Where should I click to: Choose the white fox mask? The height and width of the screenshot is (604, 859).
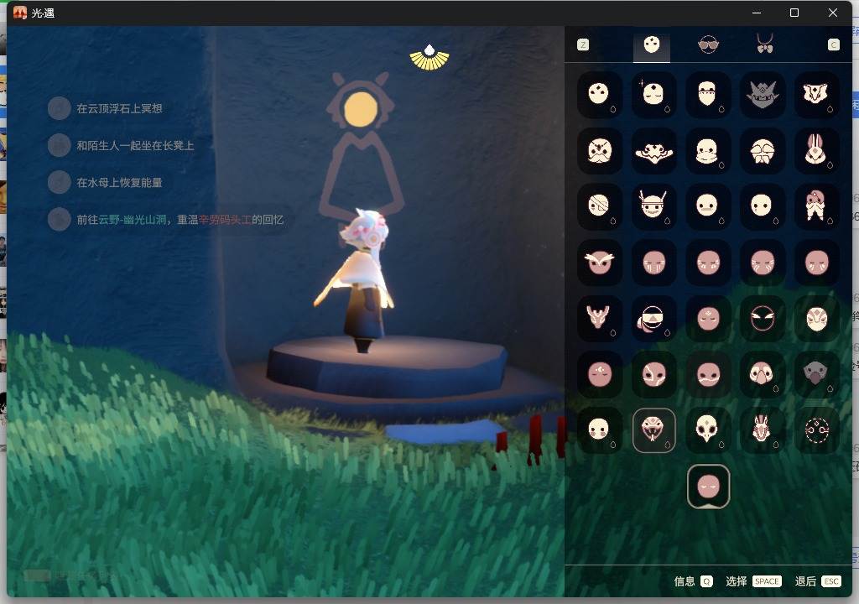pyautogui.click(x=816, y=94)
